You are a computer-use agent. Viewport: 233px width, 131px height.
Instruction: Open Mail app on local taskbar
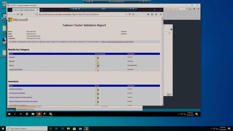pos(80,128)
